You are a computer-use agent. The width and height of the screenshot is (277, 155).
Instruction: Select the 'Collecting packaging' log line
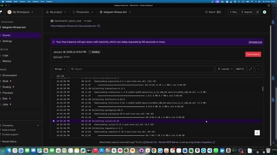pos(156,110)
